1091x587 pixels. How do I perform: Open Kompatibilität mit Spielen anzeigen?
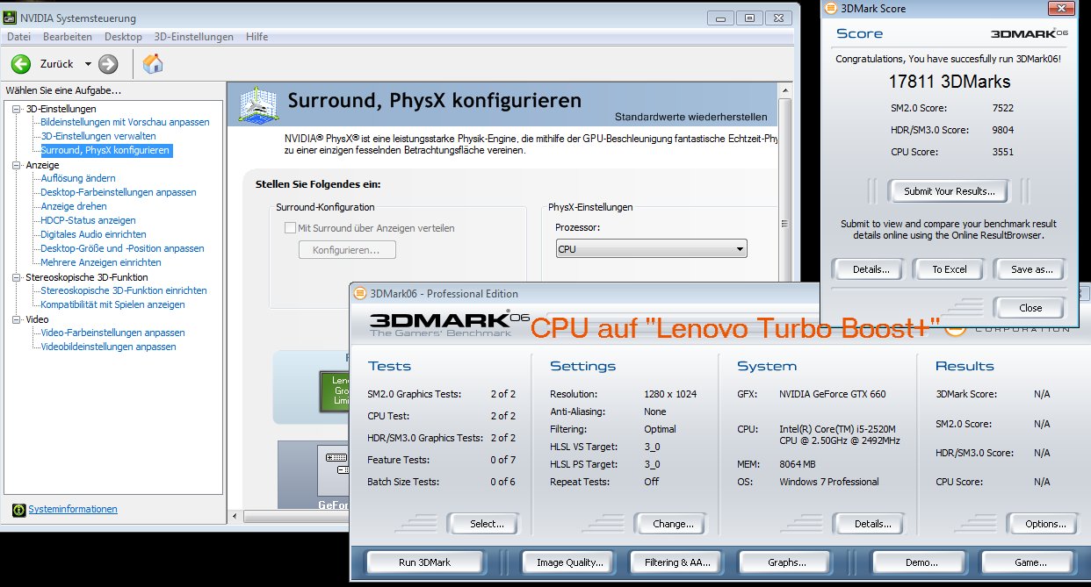pyautogui.click(x=112, y=304)
